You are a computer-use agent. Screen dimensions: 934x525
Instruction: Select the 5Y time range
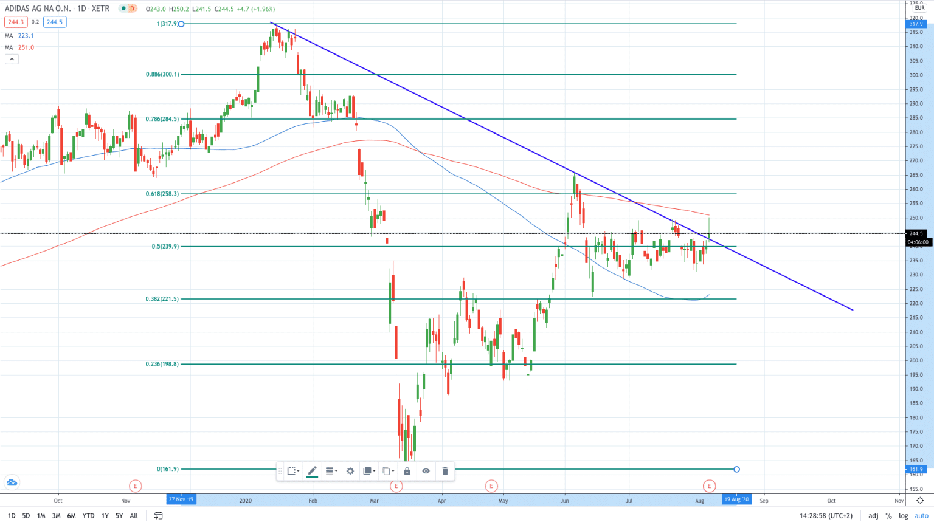[x=119, y=516]
